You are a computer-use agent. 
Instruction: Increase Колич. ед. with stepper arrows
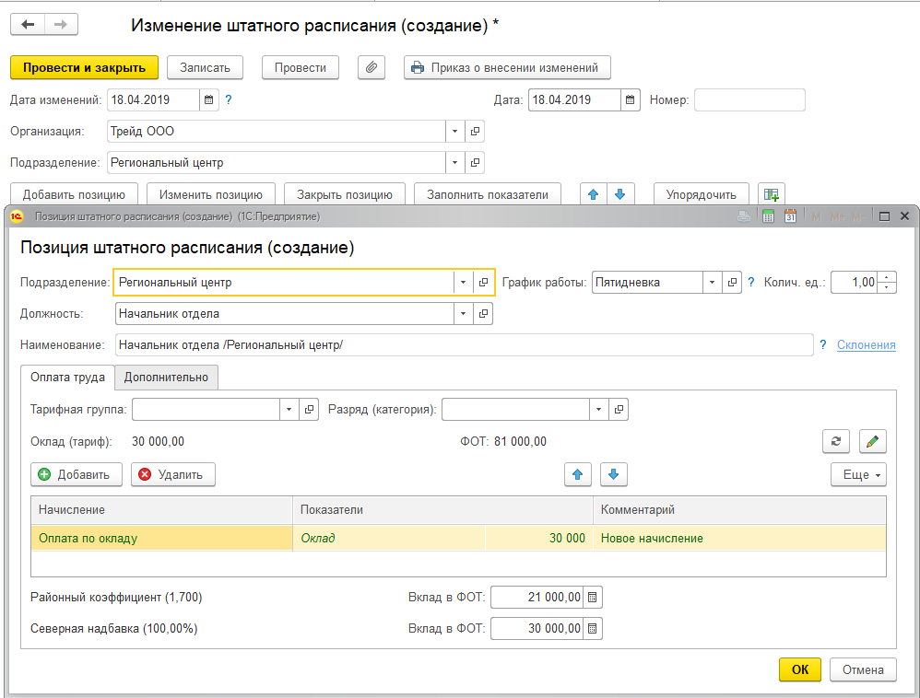point(887,278)
